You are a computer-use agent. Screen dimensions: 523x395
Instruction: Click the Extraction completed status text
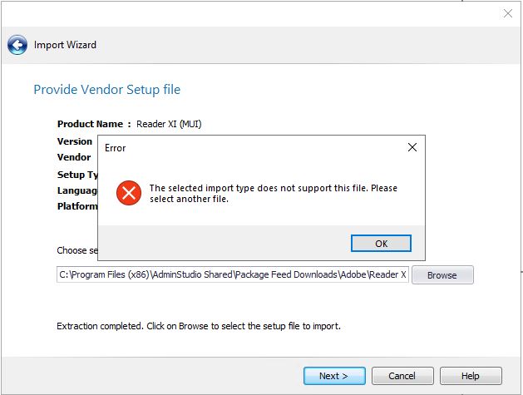click(198, 326)
